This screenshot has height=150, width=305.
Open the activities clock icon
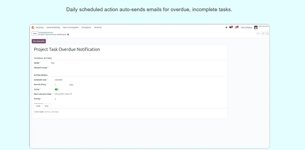236,27
